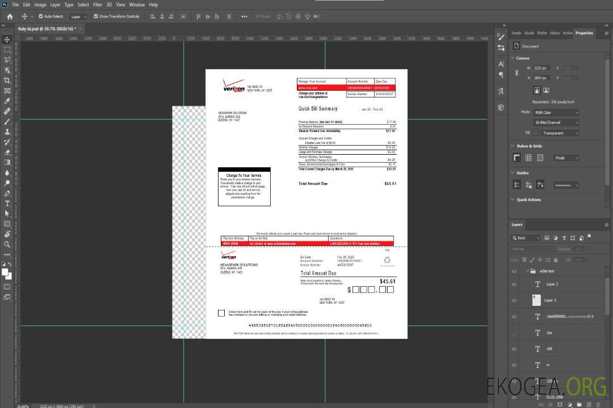The width and height of the screenshot is (613, 408).
Task: Select the Move tool
Action: click(7, 40)
